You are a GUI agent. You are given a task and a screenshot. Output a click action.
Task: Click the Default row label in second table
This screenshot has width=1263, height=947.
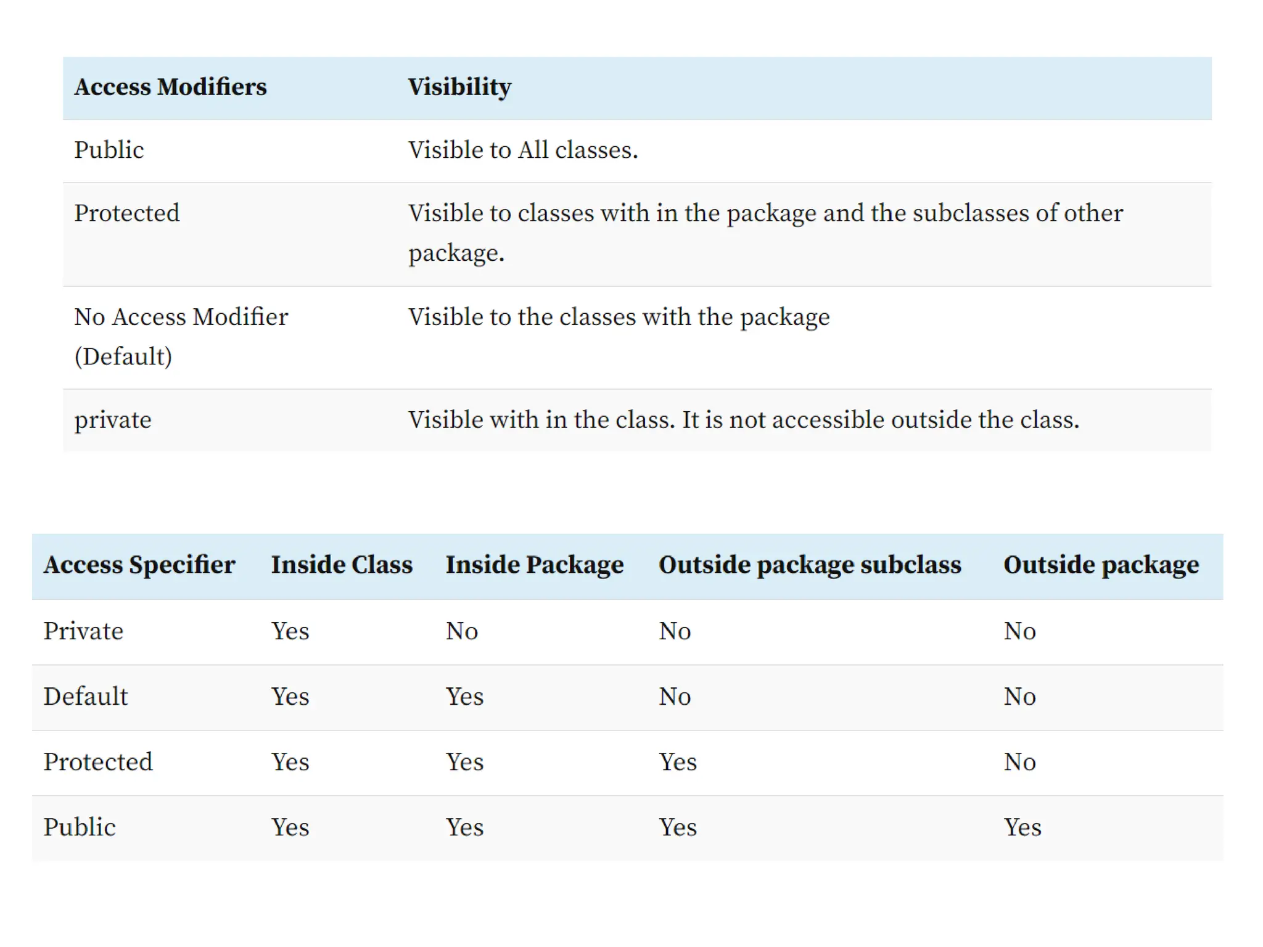coord(86,697)
